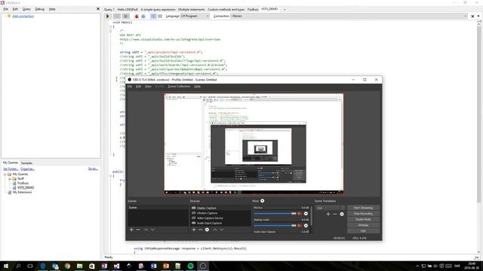Adjust the Desktop Audio volume slider
Screen dimensions: 483x271
click(x=275, y=226)
